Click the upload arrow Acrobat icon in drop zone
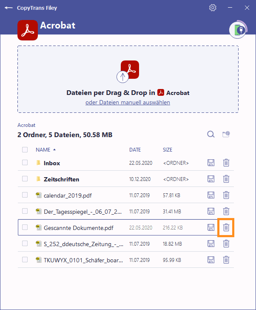Screen dimensions: 256x310 pyautogui.click(x=128, y=72)
